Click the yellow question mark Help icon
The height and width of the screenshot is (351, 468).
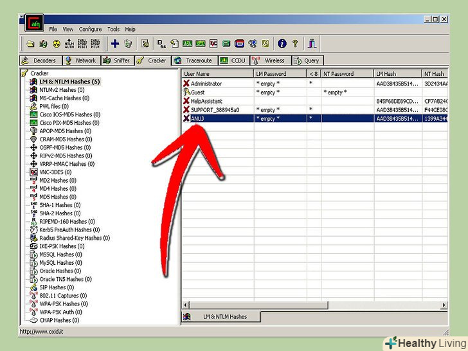coord(295,44)
